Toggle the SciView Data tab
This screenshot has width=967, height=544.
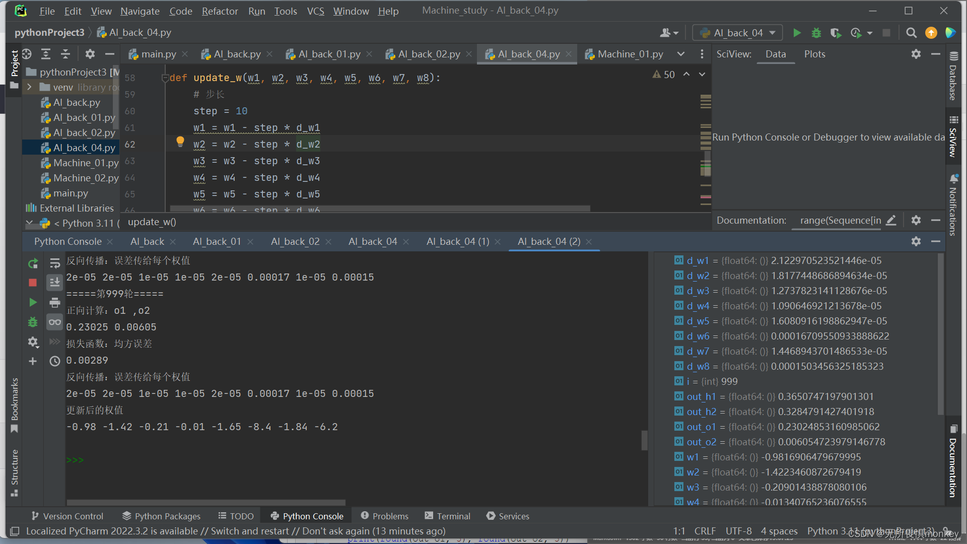click(775, 54)
